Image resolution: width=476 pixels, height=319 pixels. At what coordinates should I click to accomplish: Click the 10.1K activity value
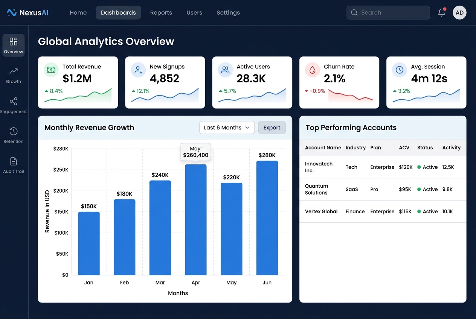point(448,211)
